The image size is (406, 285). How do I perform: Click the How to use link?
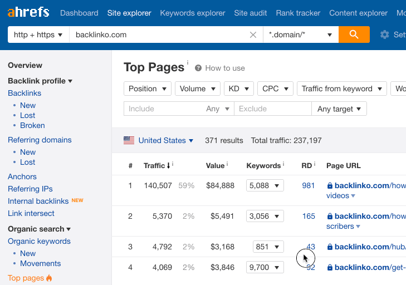click(225, 68)
